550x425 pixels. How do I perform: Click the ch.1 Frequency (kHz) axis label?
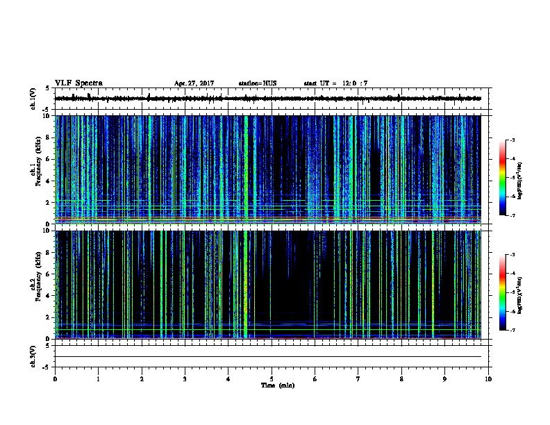pyautogui.click(x=37, y=169)
